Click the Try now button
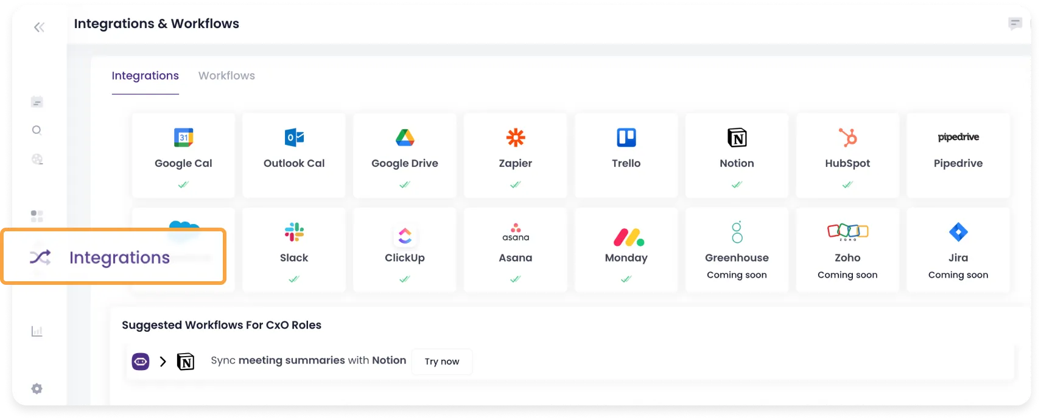Image resolution: width=1041 pixels, height=420 pixels. tap(442, 362)
